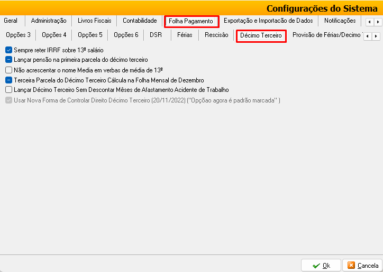Toggle 'Terceira Parcela do Décimo Terceiro' checkbox
This screenshot has height=272, width=383.
coord(8,80)
